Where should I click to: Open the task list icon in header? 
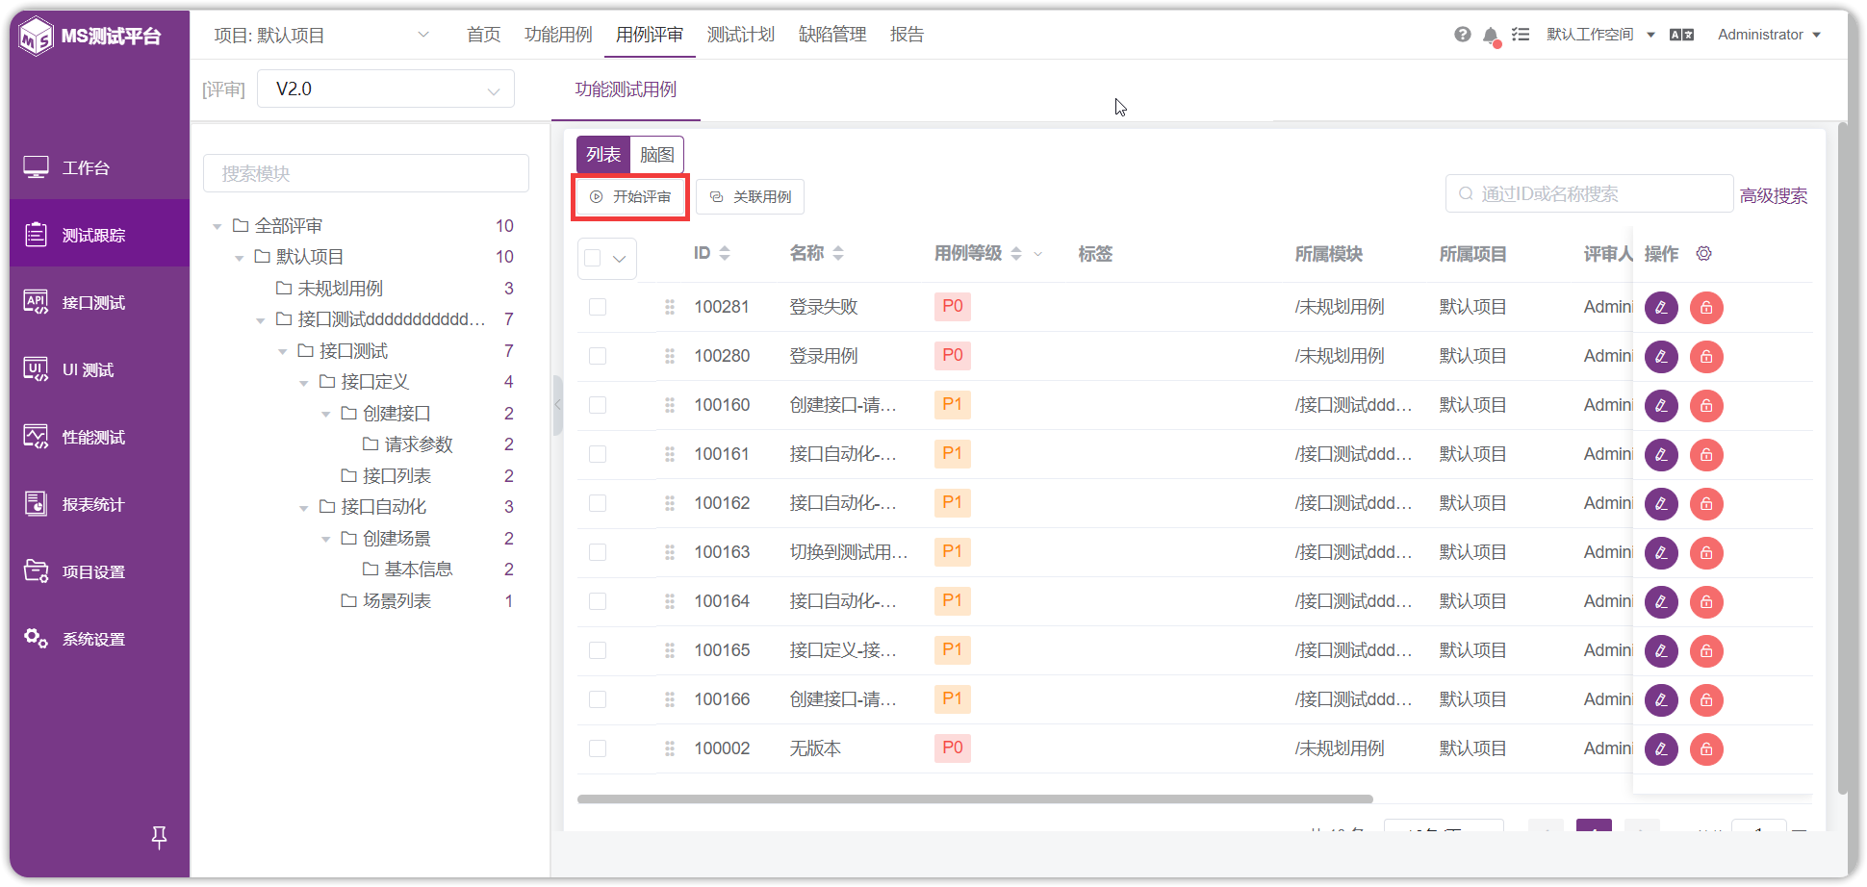[1521, 35]
